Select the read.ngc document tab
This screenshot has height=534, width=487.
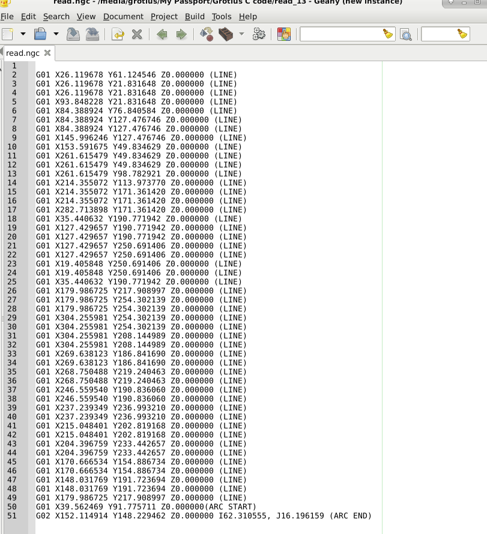(x=23, y=53)
